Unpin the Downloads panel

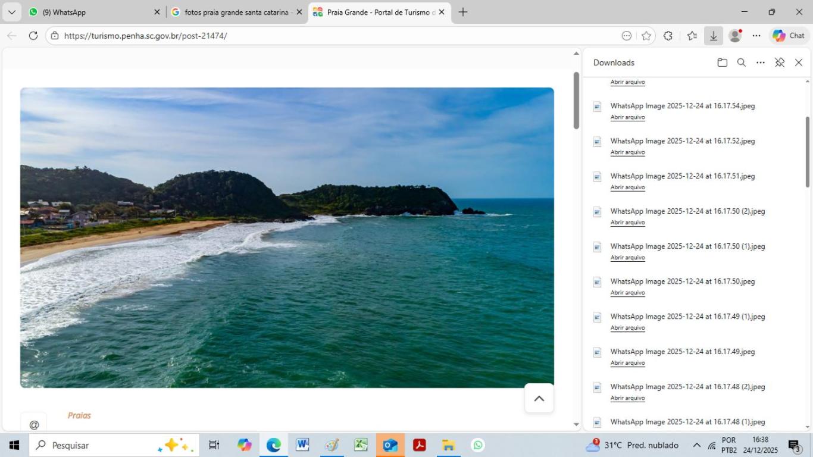point(780,62)
